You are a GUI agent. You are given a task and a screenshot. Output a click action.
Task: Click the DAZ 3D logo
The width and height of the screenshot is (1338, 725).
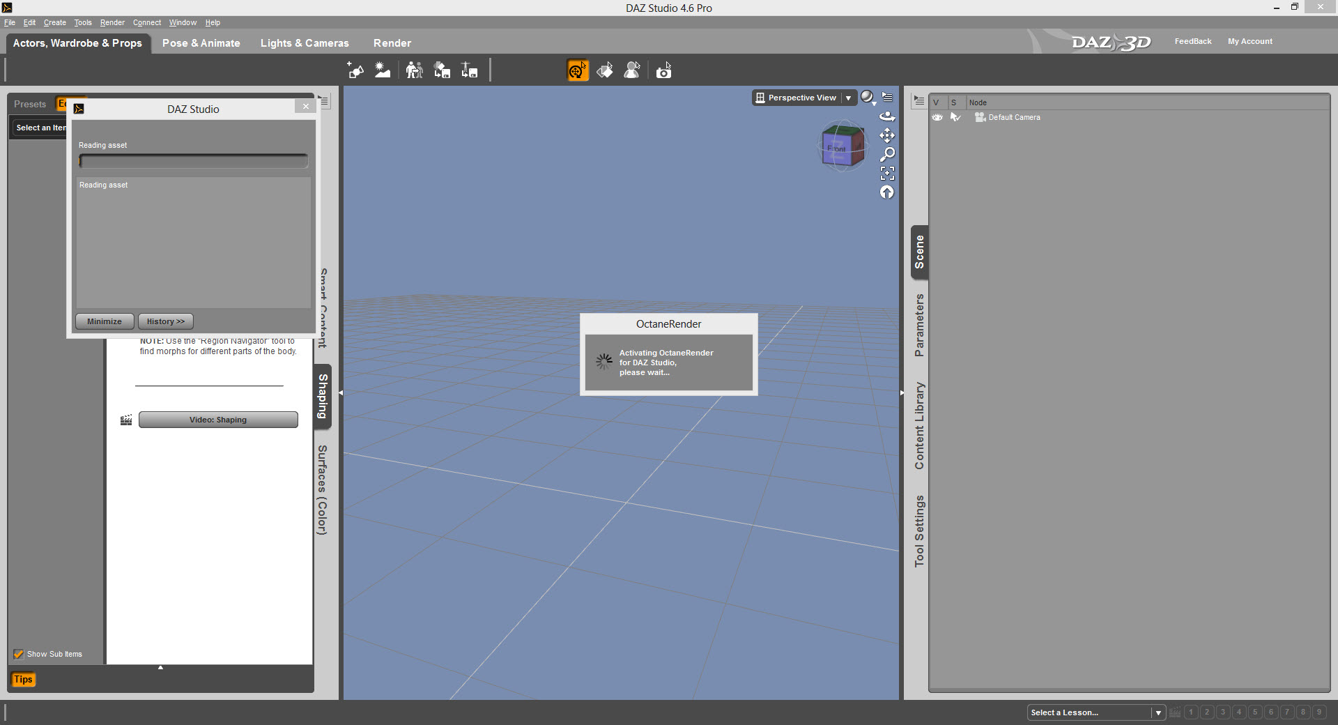coord(1111,43)
